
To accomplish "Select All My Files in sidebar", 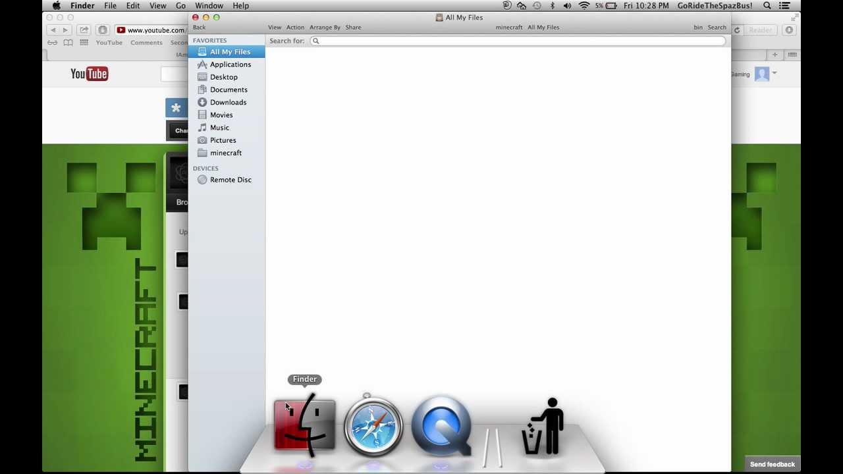I will tap(227, 52).
